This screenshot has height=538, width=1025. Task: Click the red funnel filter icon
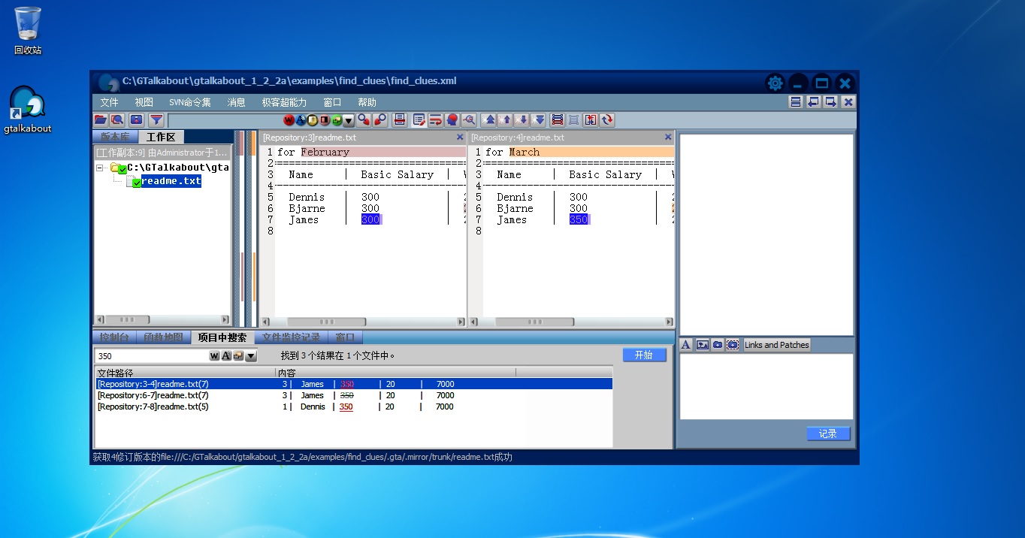click(156, 119)
